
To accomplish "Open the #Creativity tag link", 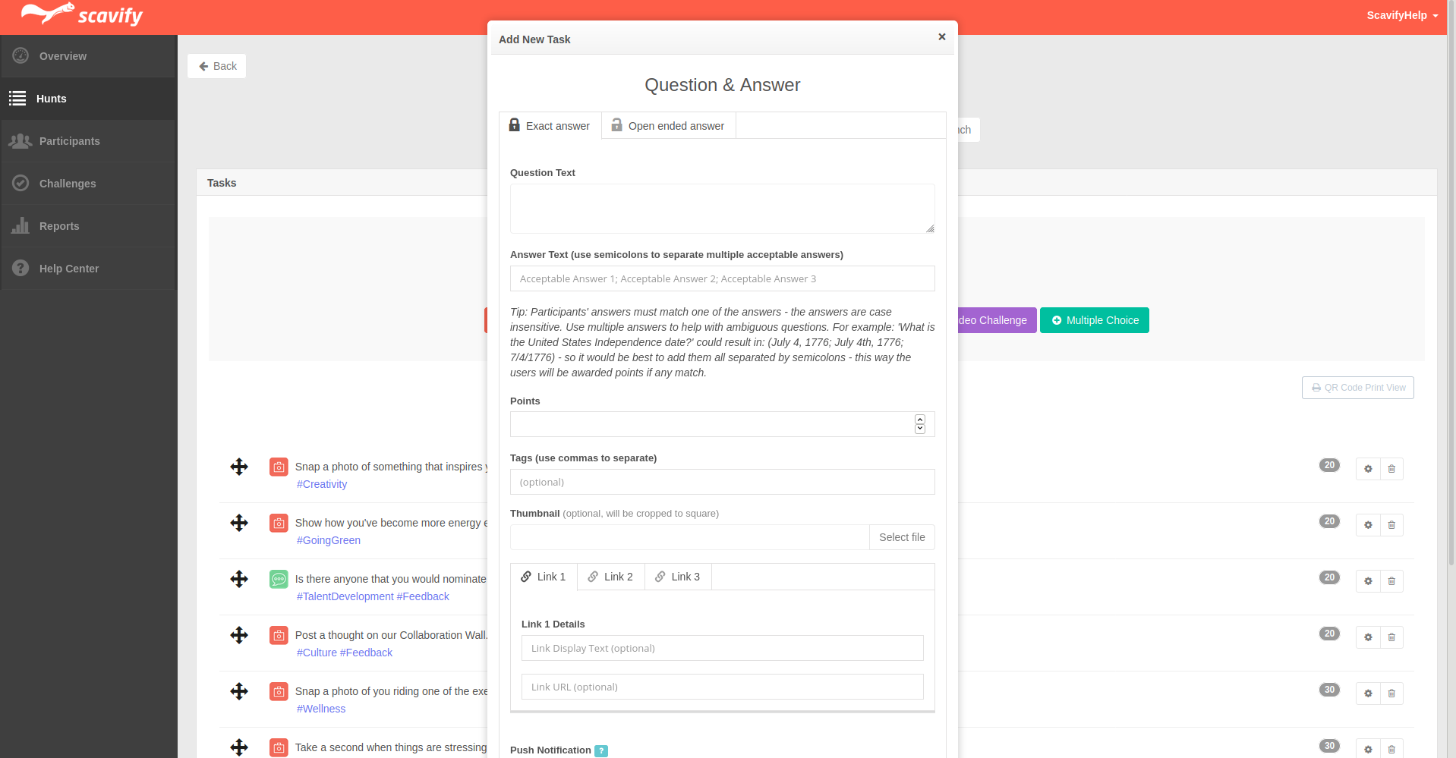I will pyautogui.click(x=322, y=484).
